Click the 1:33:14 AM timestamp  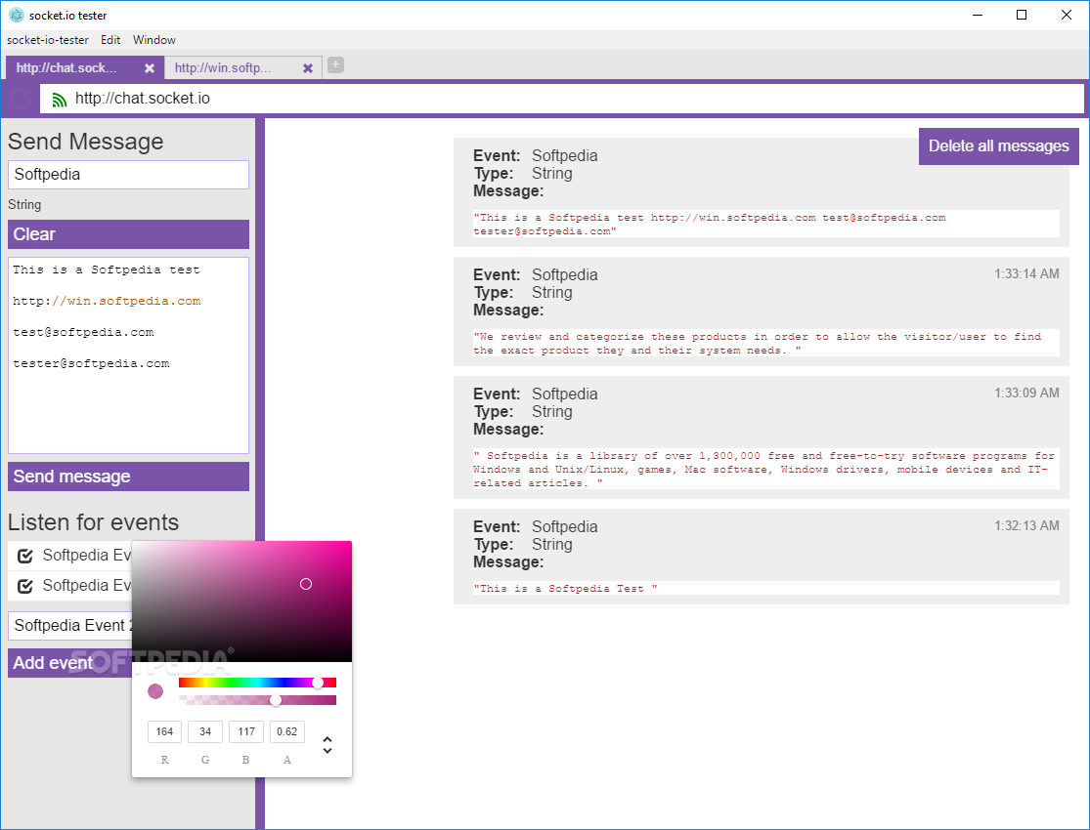[1026, 274]
